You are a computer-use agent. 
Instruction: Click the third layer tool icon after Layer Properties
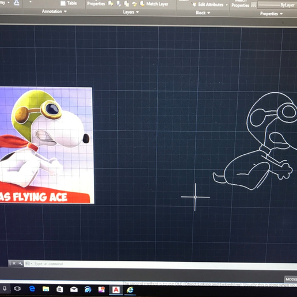126,3
